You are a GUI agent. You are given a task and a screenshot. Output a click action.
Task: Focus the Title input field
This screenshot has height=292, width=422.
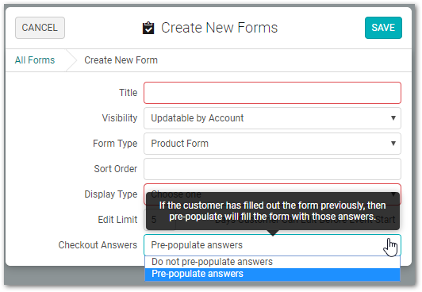(272, 93)
